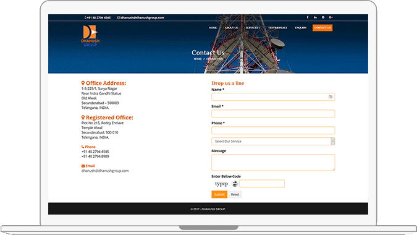Image resolution: width=417 pixels, height=235 pixels.
Task: Click the top bar email address
Action: coord(142,17)
